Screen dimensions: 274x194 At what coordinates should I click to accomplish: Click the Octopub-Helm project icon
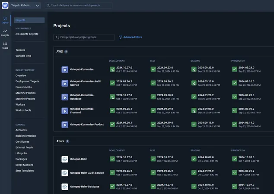(x=65, y=159)
